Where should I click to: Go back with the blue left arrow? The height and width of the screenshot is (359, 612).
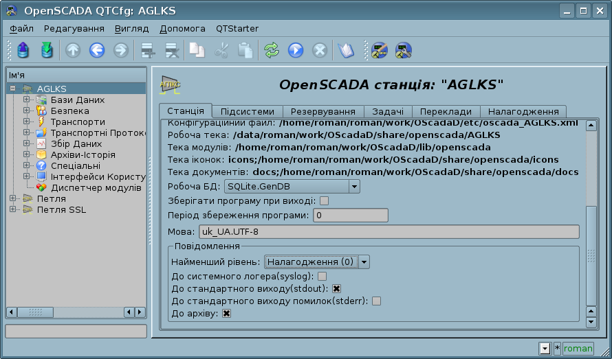tap(96, 50)
